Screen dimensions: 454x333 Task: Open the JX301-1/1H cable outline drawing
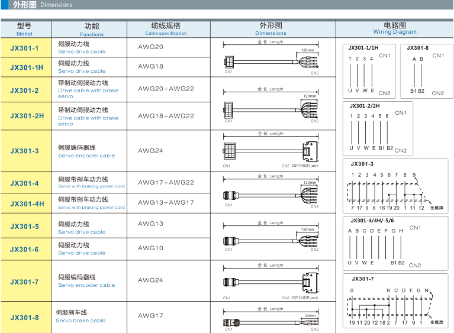[271, 57]
